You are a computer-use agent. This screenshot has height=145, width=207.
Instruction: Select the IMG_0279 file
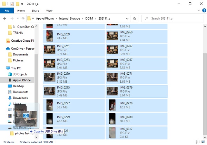tap(74, 119)
